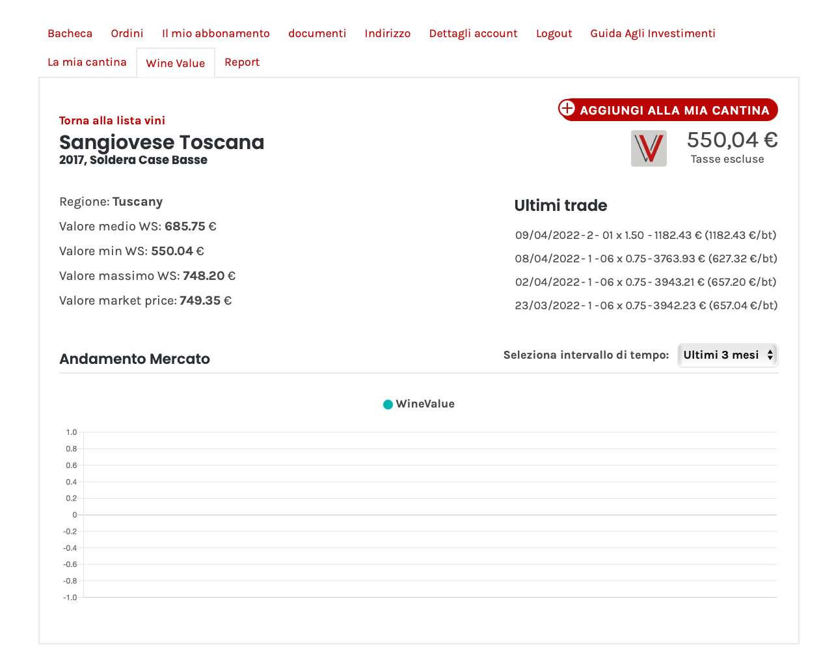Screen dimensions: 834x664
Task: Click the Ultimi trade heading
Action: (x=561, y=206)
